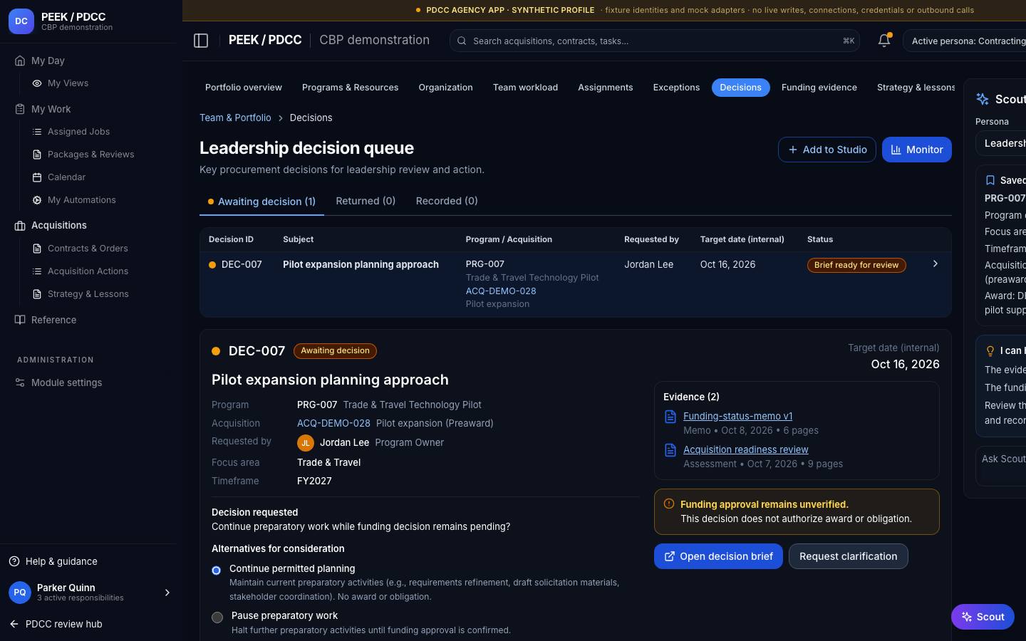Open Packages & Reviews

[x=90, y=155]
